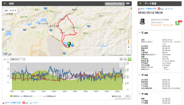This screenshot has height=105, width=184.
Task: Zoom in on the map
Action: (129, 47)
